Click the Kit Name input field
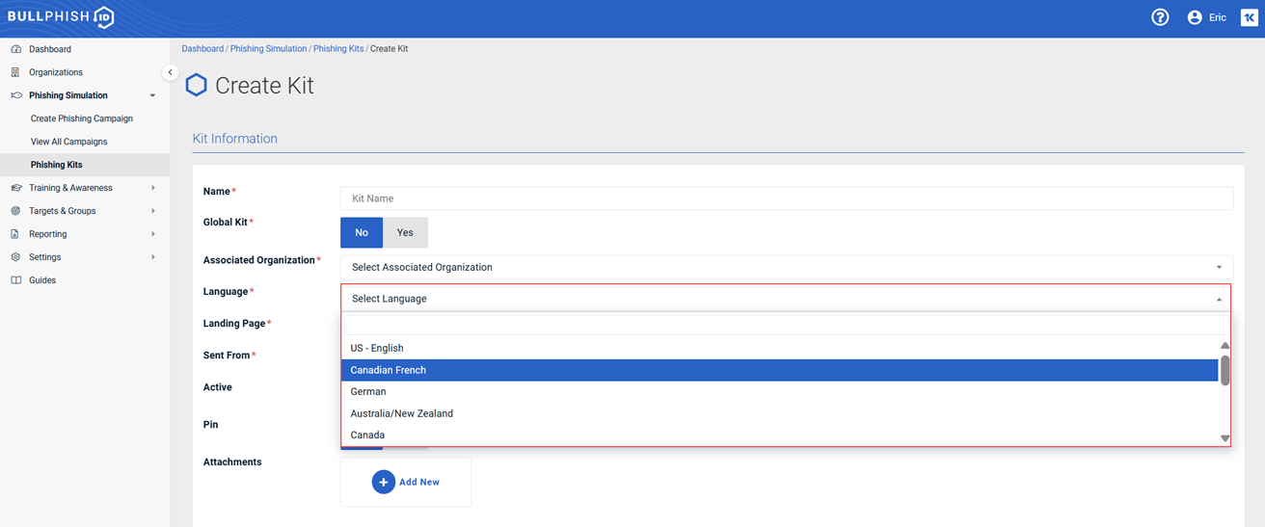 pos(786,198)
